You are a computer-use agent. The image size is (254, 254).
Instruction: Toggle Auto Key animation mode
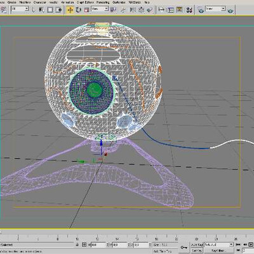point(197,244)
